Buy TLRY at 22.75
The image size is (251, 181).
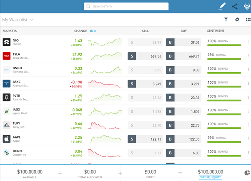tap(183, 125)
